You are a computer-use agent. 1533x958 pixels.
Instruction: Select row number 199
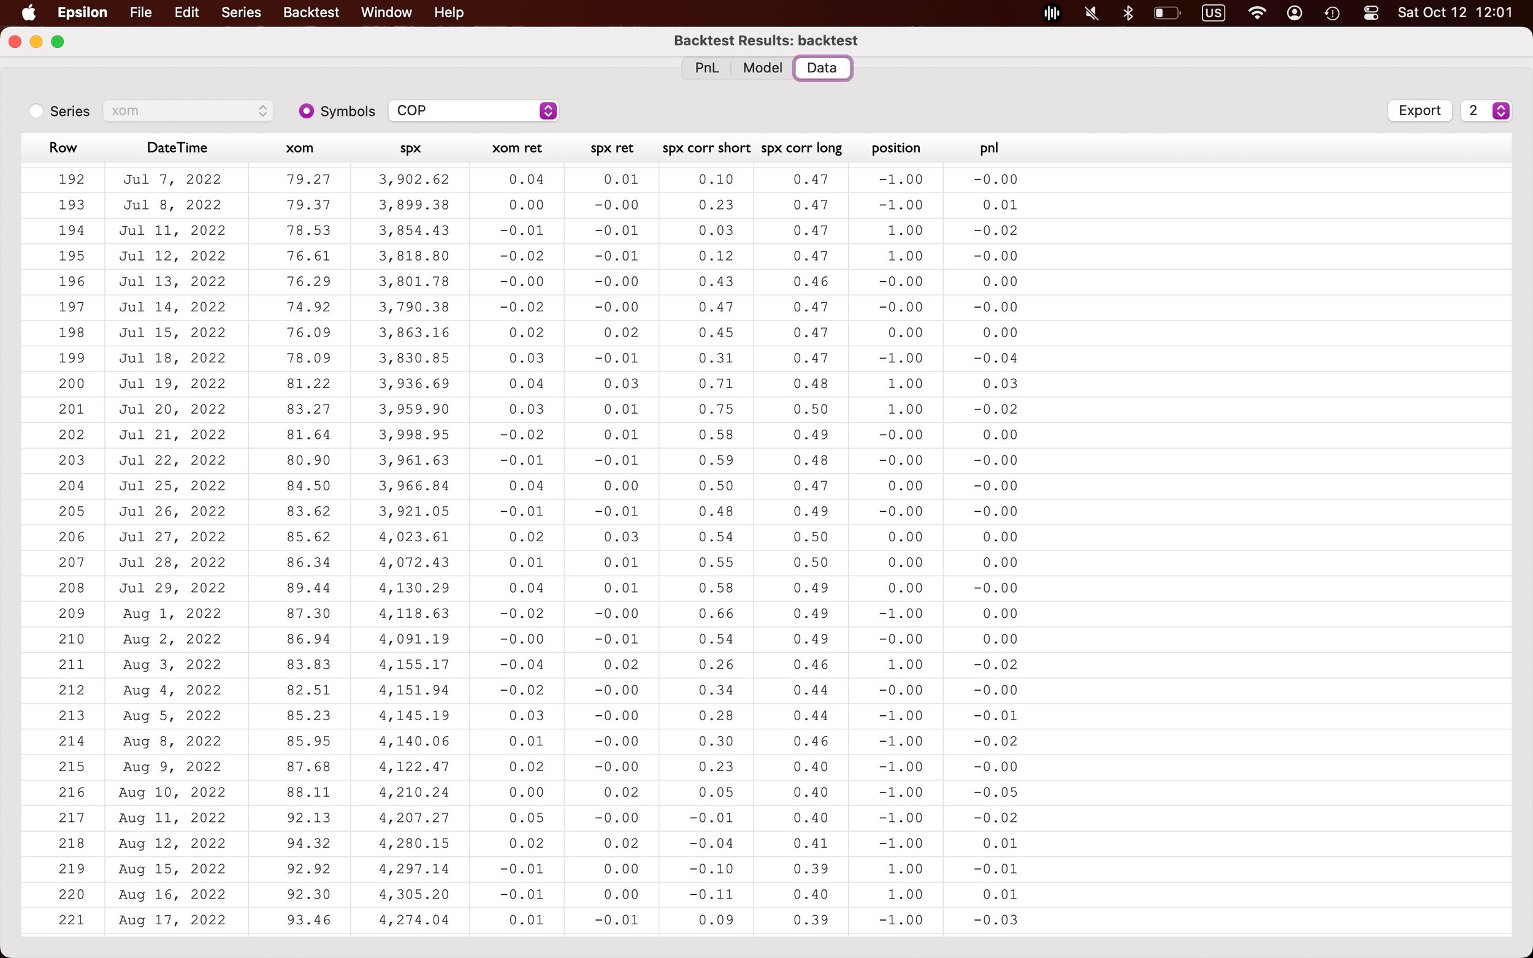72,358
